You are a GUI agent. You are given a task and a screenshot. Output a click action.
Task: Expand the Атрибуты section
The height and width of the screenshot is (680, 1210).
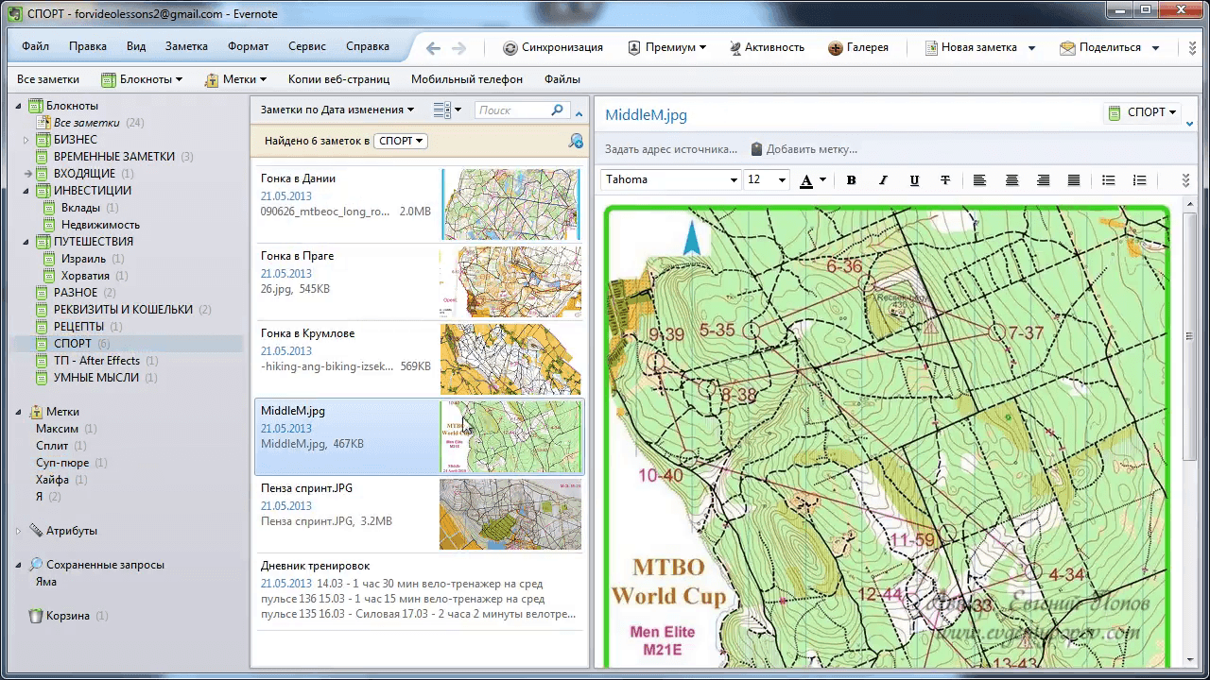pos(19,531)
